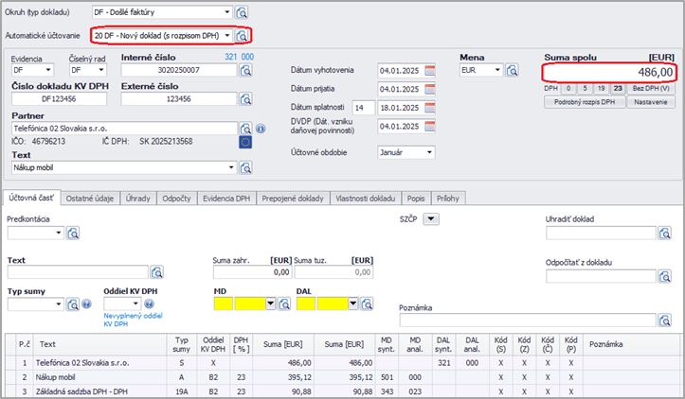Open calendar for Dátum splatnosti
The height and width of the screenshot is (399, 685).
coord(430,108)
